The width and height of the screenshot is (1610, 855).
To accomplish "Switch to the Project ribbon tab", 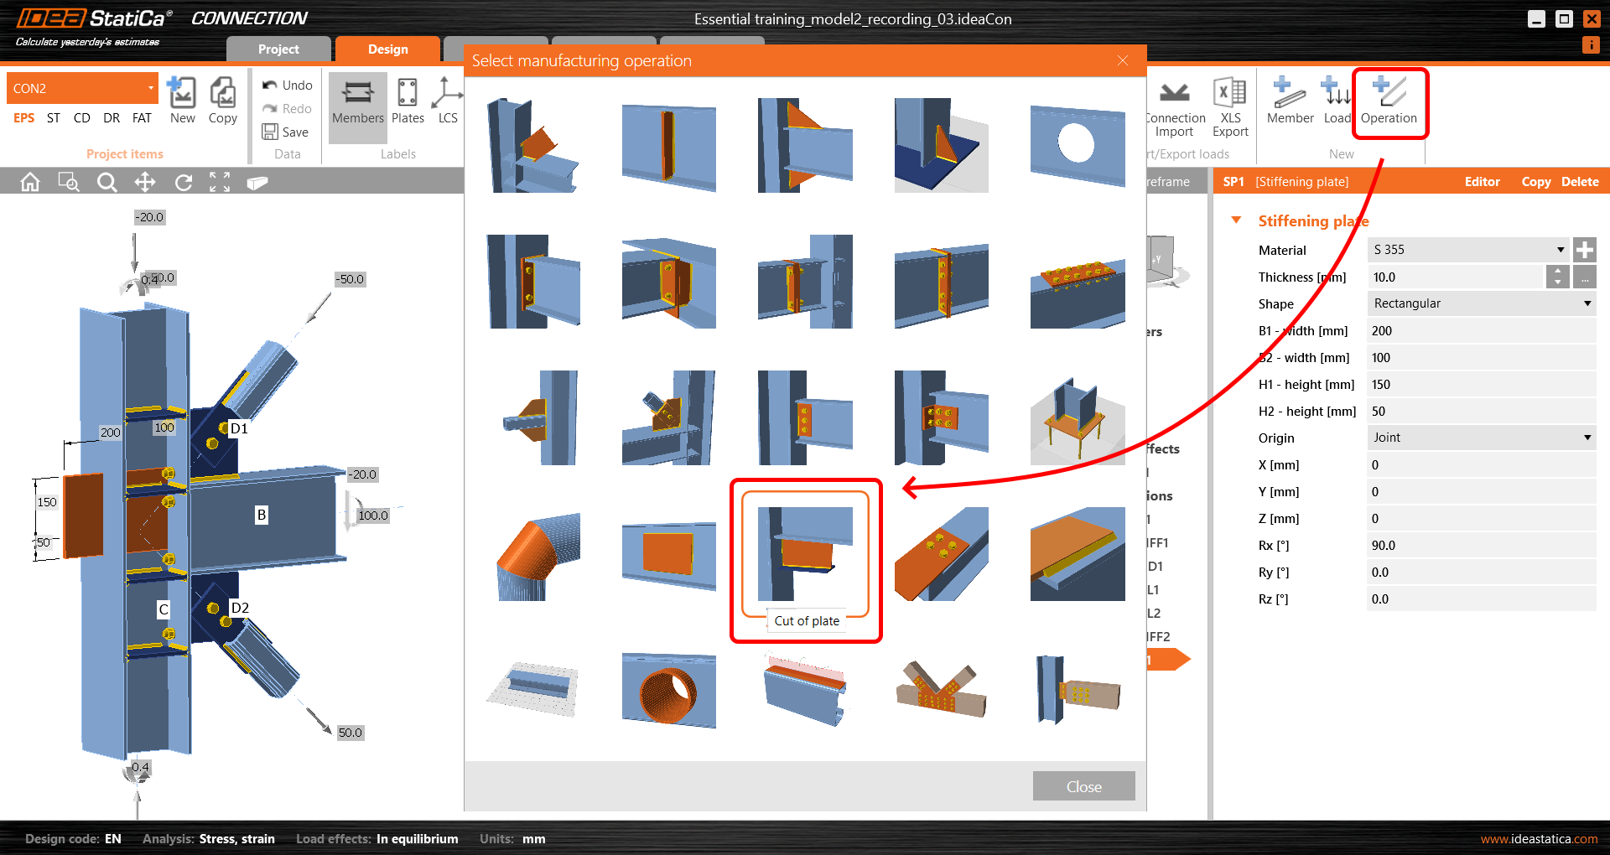I will click(x=278, y=49).
